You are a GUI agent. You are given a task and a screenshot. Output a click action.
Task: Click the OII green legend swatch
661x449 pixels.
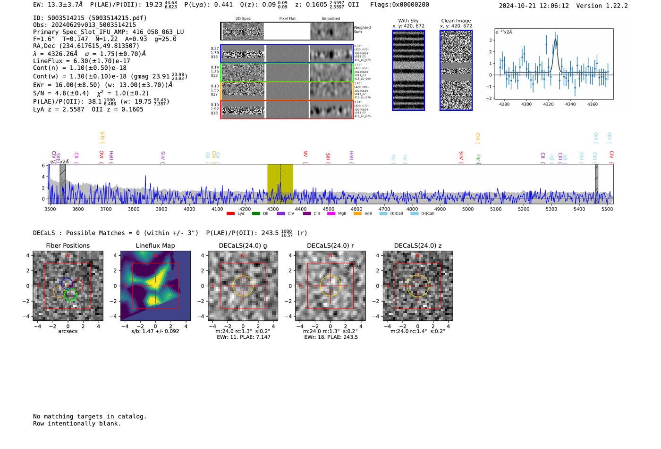[x=256, y=214]
